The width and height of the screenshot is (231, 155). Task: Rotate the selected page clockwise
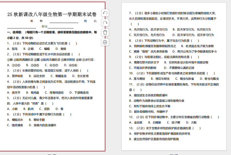coord(105,23)
